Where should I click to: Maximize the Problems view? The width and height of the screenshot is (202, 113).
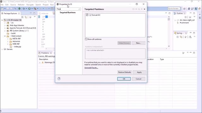click(x=194, y=53)
